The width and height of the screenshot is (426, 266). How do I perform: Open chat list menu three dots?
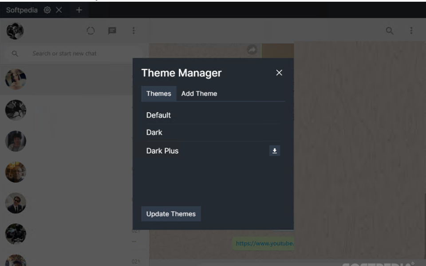(x=134, y=31)
